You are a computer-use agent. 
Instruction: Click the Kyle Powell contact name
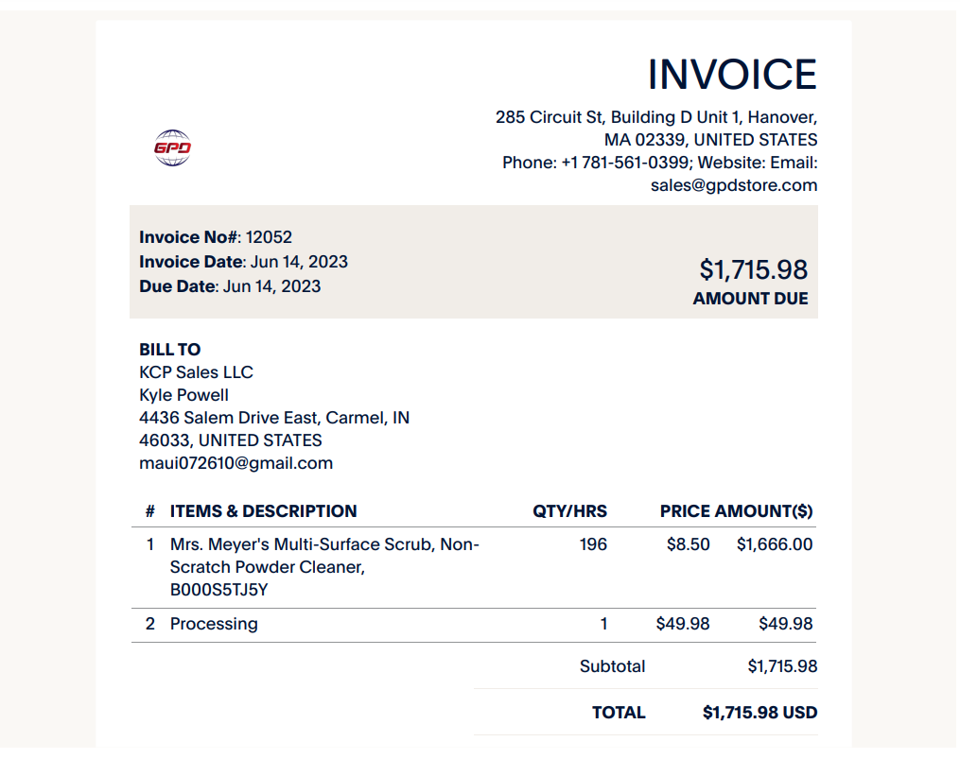tap(183, 395)
